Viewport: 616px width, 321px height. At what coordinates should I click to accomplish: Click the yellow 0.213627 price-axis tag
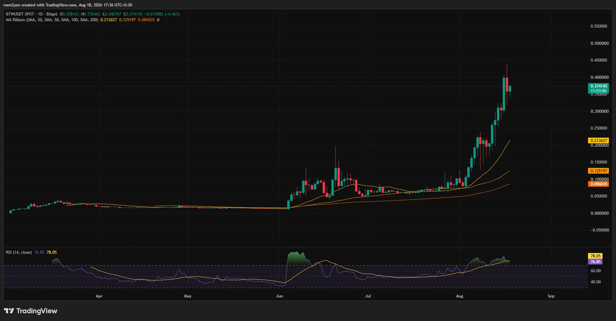coord(598,141)
